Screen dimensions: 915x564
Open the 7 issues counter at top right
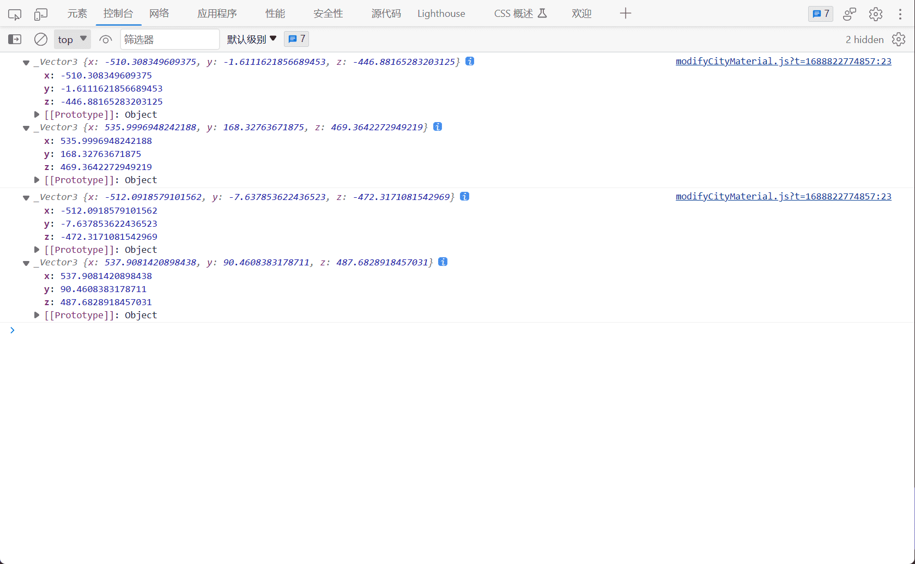click(x=821, y=14)
